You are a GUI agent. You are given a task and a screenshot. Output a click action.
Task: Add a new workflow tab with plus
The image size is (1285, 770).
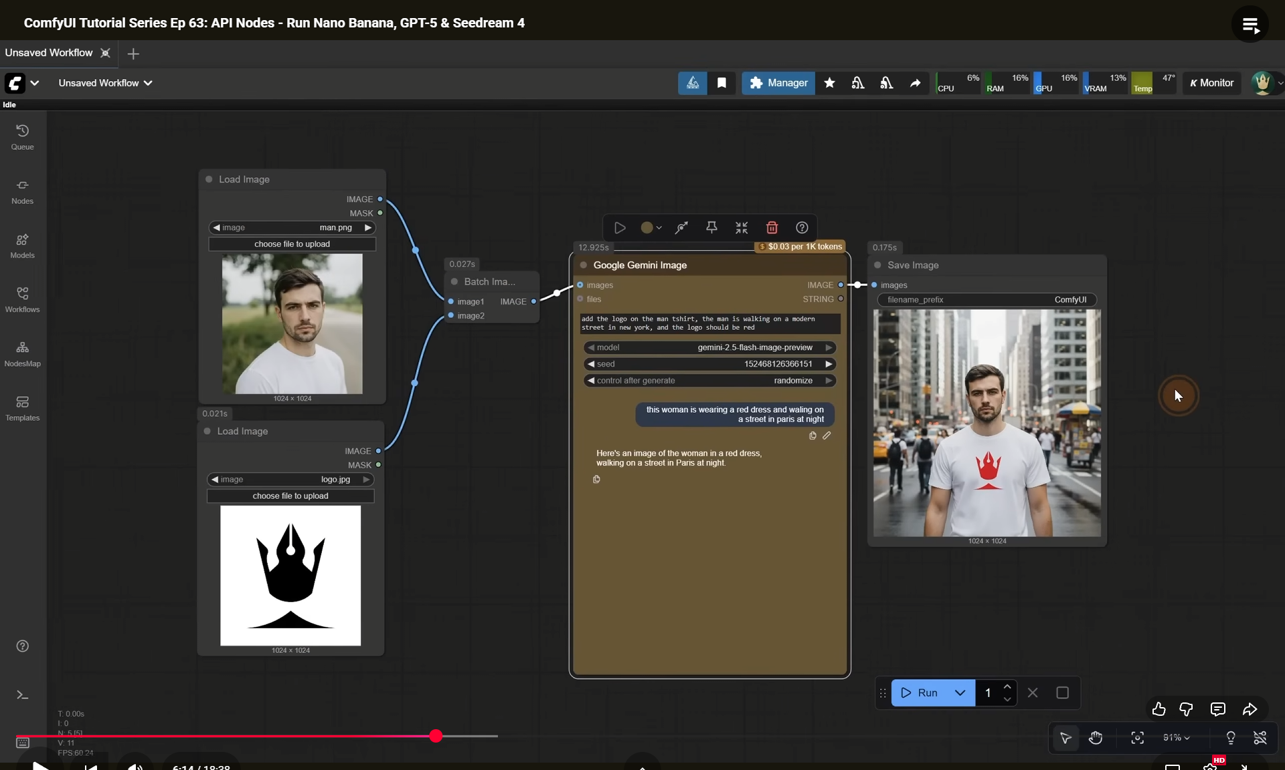[x=133, y=54]
